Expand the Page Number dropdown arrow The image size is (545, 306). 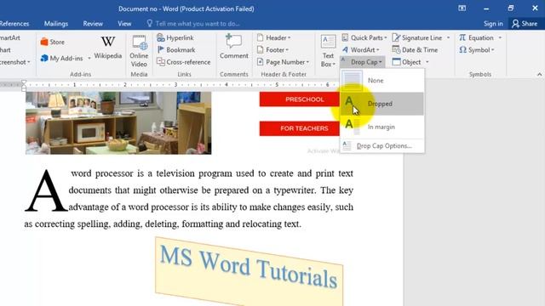(307, 62)
